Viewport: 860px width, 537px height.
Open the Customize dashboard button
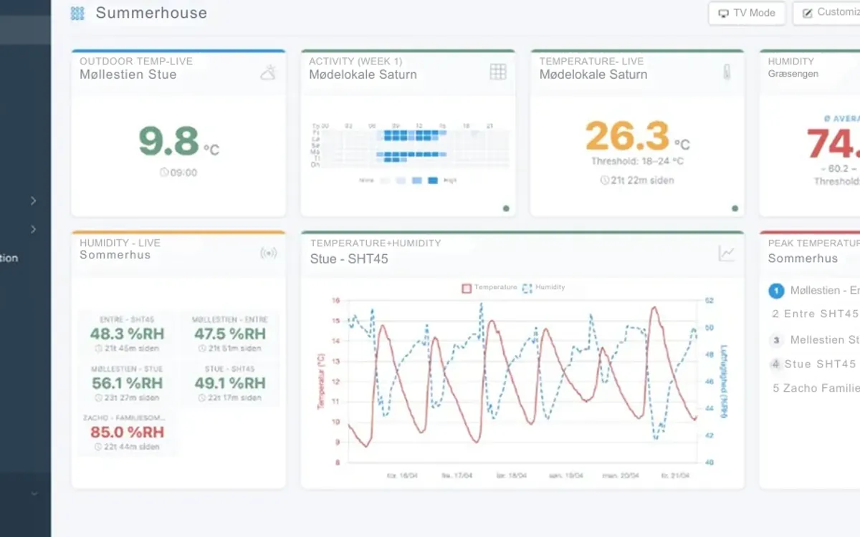(x=826, y=13)
